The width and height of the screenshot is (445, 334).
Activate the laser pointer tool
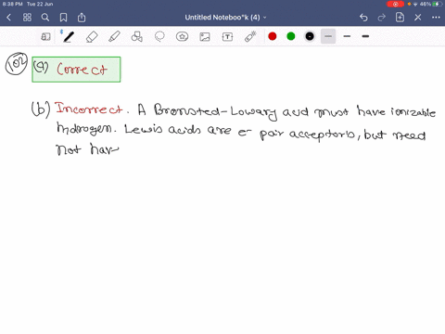(250, 36)
